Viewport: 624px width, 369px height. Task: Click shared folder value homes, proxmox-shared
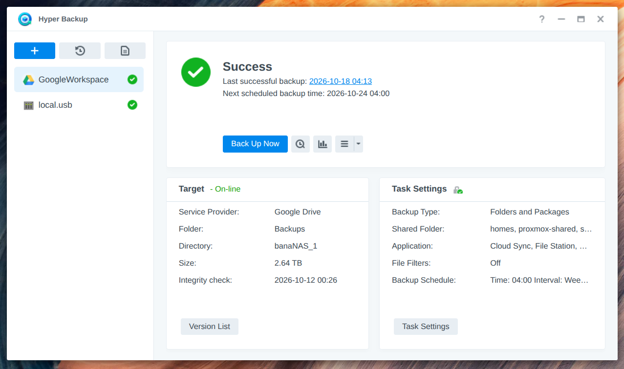coord(541,229)
